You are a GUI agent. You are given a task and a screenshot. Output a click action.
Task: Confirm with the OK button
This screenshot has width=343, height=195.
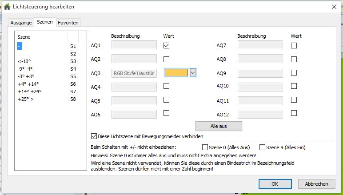point(275,183)
